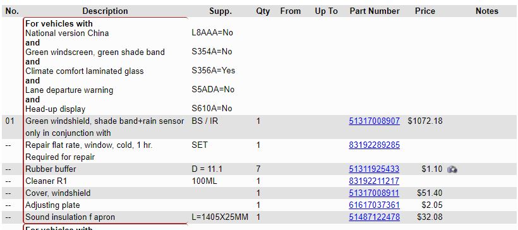Click the No. column header
This screenshot has height=230, width=518.
pyautogui.click(x=12, y=11)
